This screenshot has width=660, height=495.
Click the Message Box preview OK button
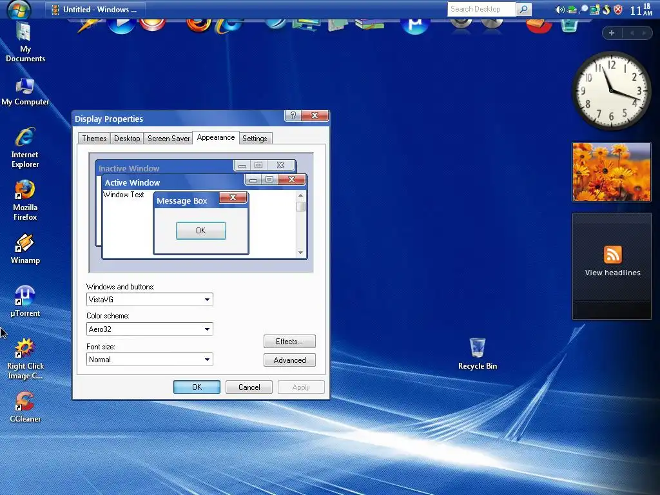tap(201, 231)
